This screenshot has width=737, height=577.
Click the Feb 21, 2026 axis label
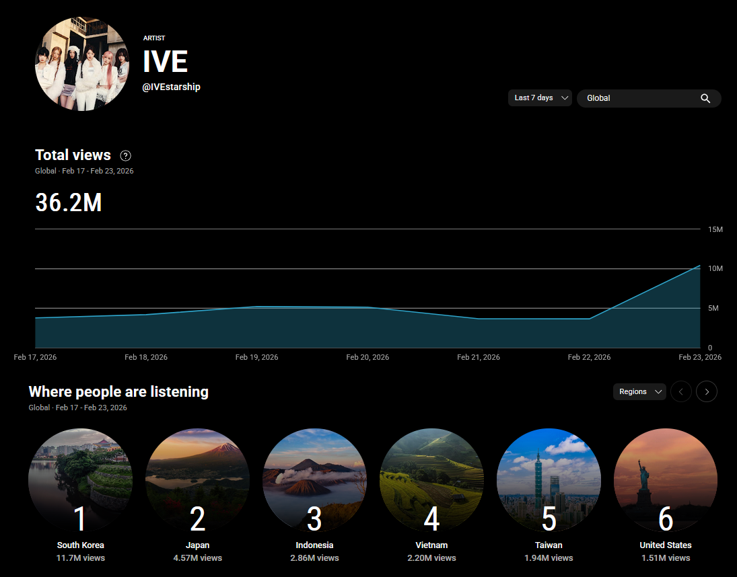pos(479,357)
